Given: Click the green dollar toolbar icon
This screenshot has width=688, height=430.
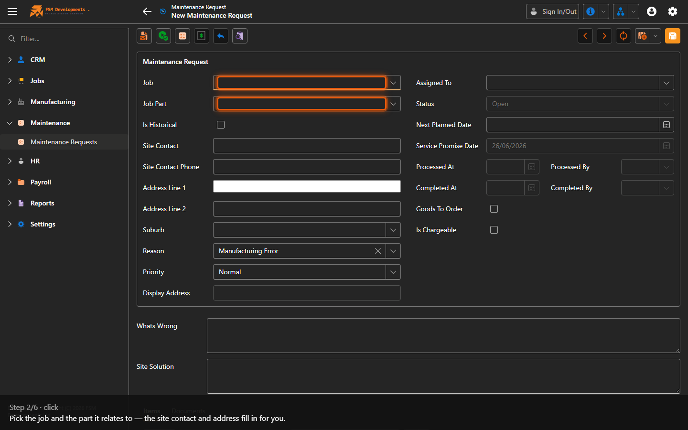Looking at the screenshot, I should 202,36.
